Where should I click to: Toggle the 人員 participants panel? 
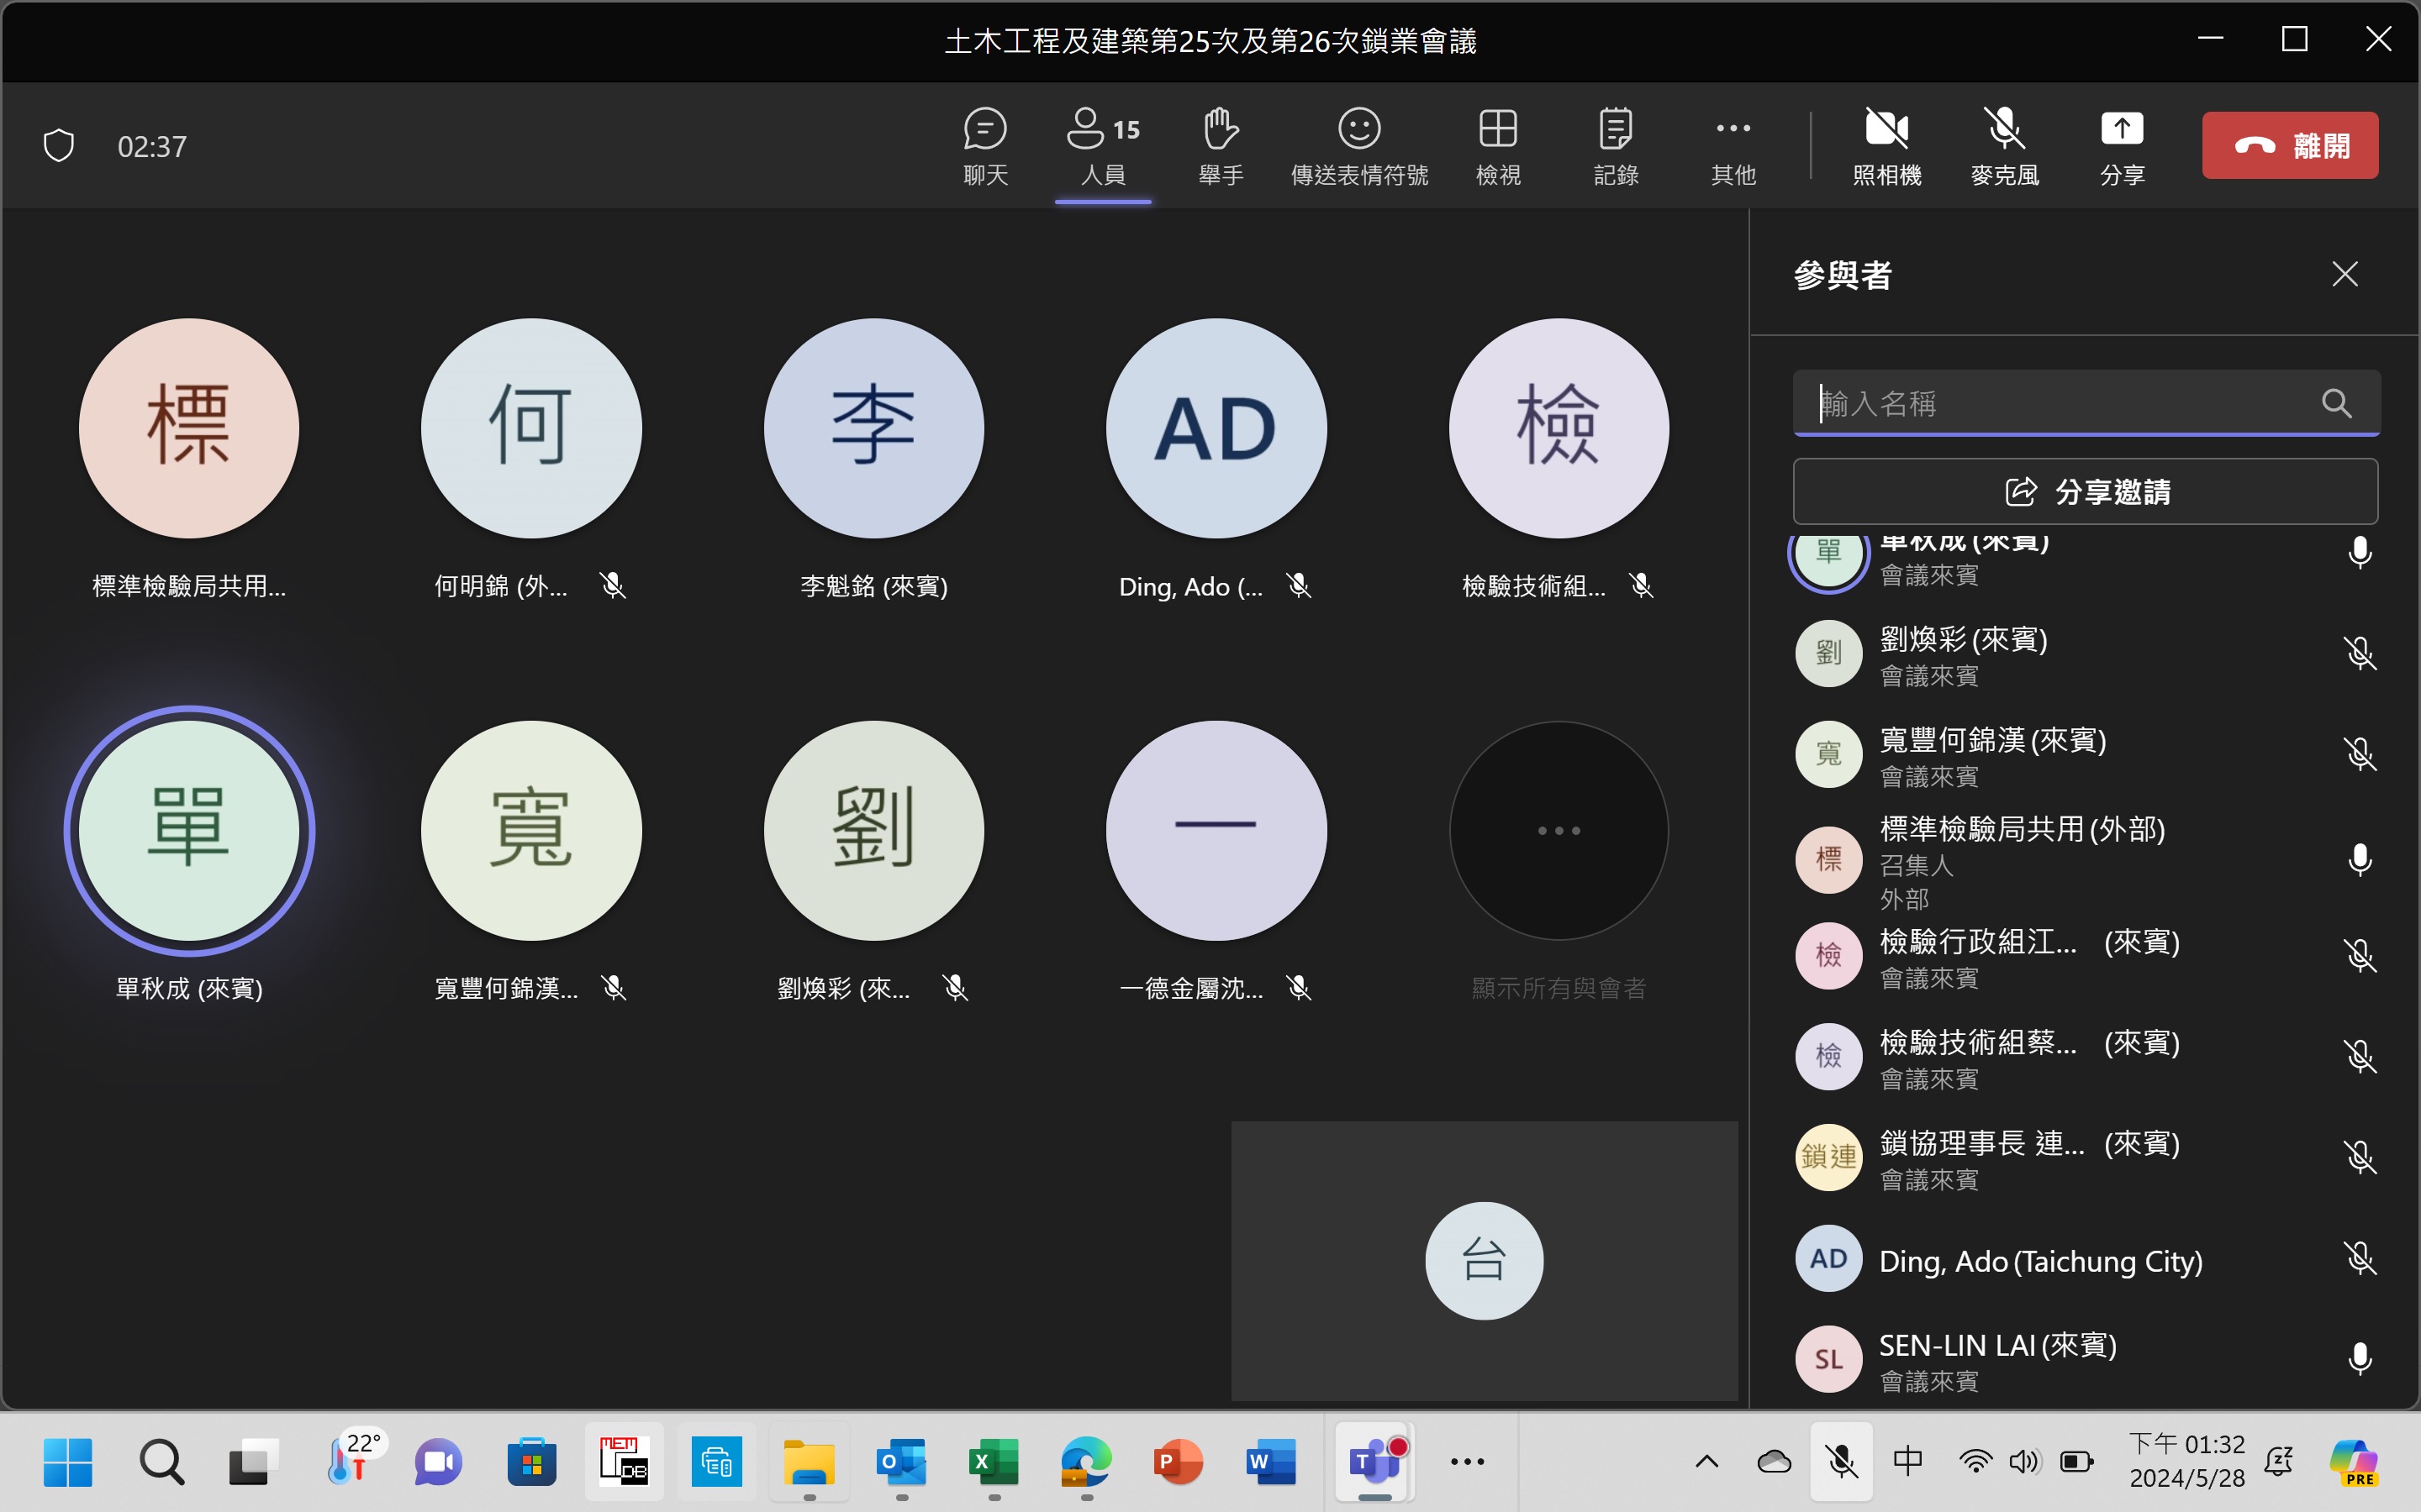(x=1104, y=146)
